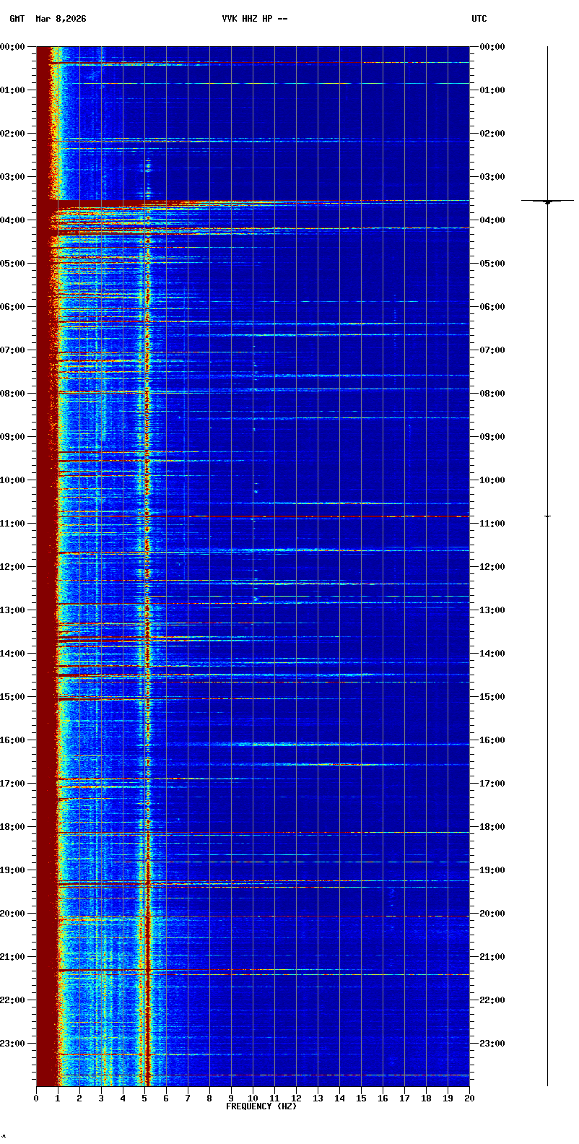This screenshot has width=579, height=1144.
Task: Click the 16:00 label on right time axis
Action: (492, 740)
